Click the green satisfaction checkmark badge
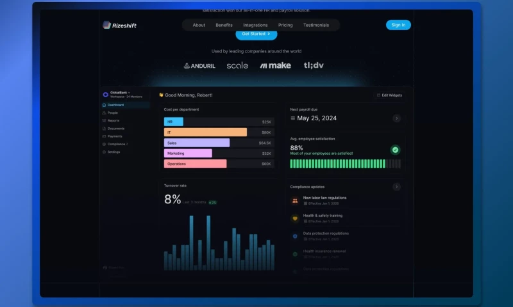 395,150
